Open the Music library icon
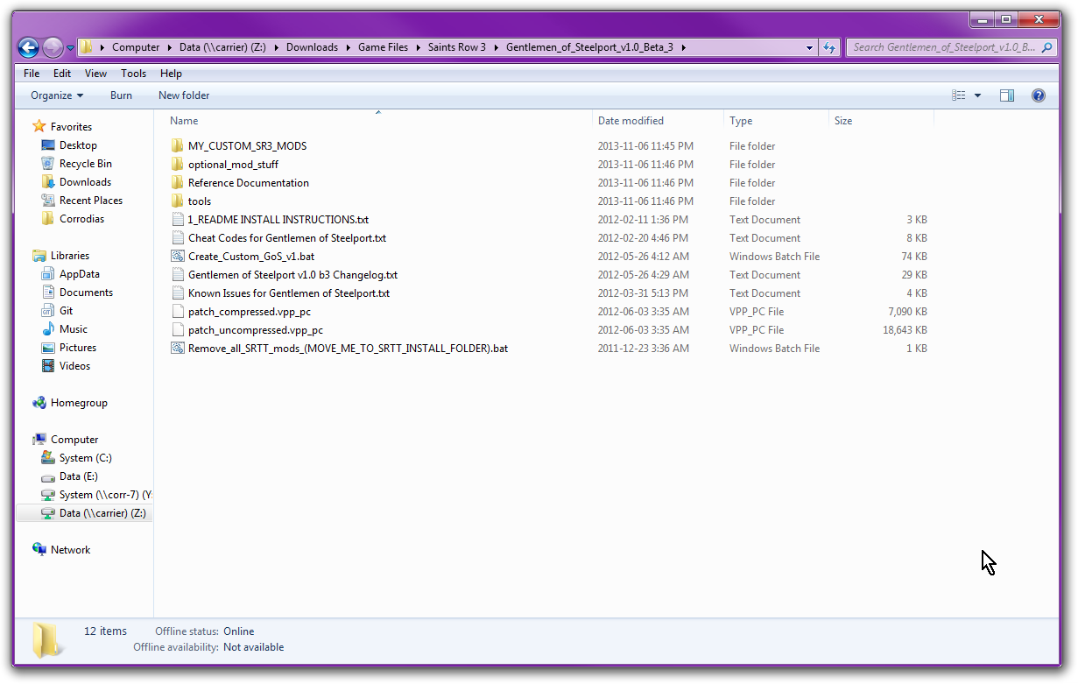 click(x=48, y=329)
